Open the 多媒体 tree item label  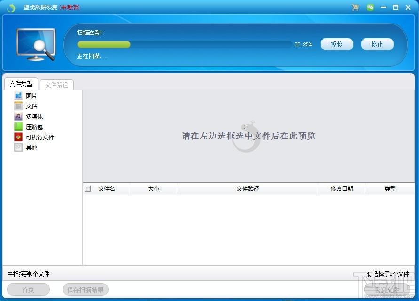[34, 116]
